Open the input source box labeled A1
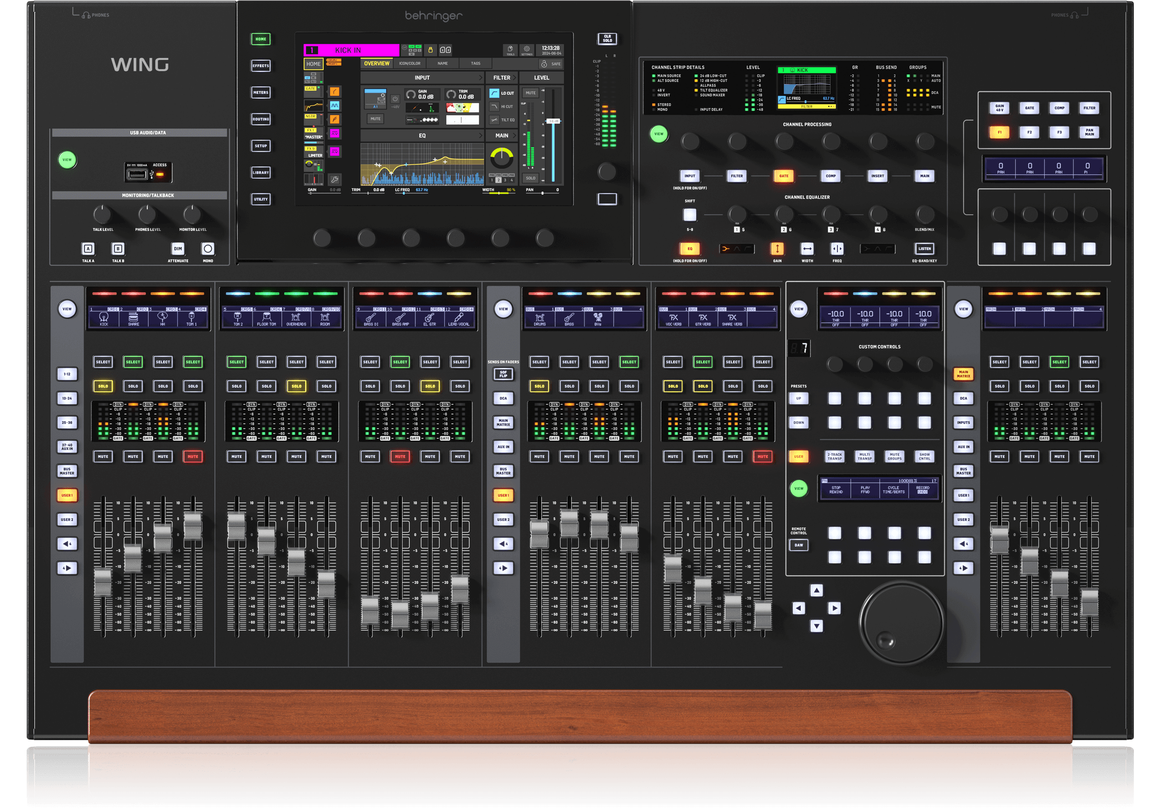1161x812 pixels. pyautogui.click(x=375, y=99)
